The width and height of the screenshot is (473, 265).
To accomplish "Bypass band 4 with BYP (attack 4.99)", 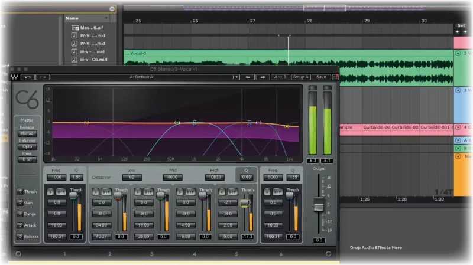I will pyautogui.click(x=190, y=192).
